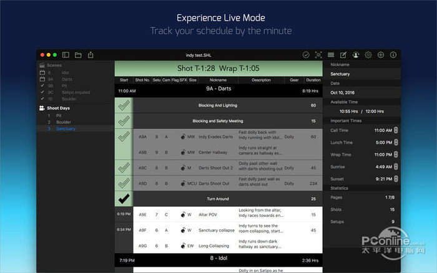Click the person profile inspector icon
Viewport: 437px width, 273px height.
click(x=356, y=55)
